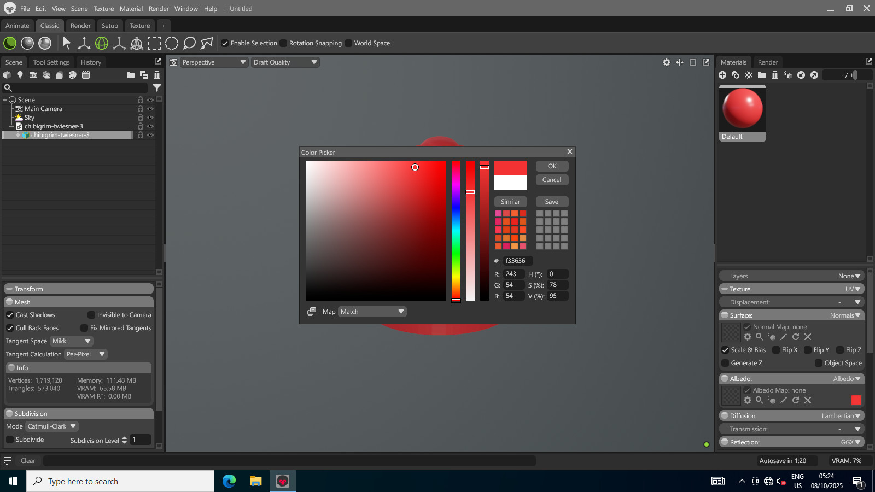
Task: Click the scene filter funnel icon
Action: pyautogui.click(x=157, y=88)
